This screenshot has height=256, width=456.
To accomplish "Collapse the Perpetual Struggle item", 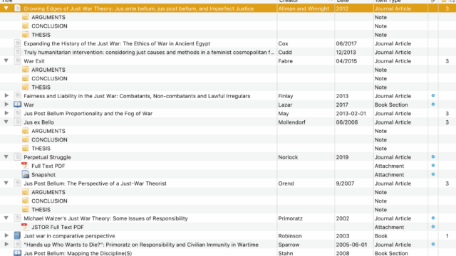I will 6,156.
